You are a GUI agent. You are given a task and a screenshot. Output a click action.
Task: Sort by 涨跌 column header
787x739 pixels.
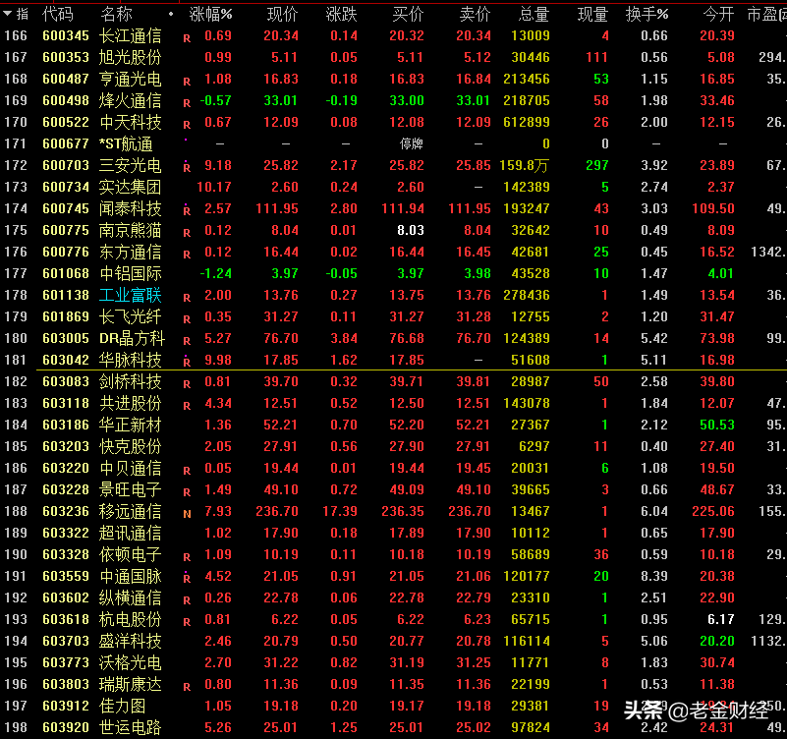pyautogui.click(x=341, y=14)
